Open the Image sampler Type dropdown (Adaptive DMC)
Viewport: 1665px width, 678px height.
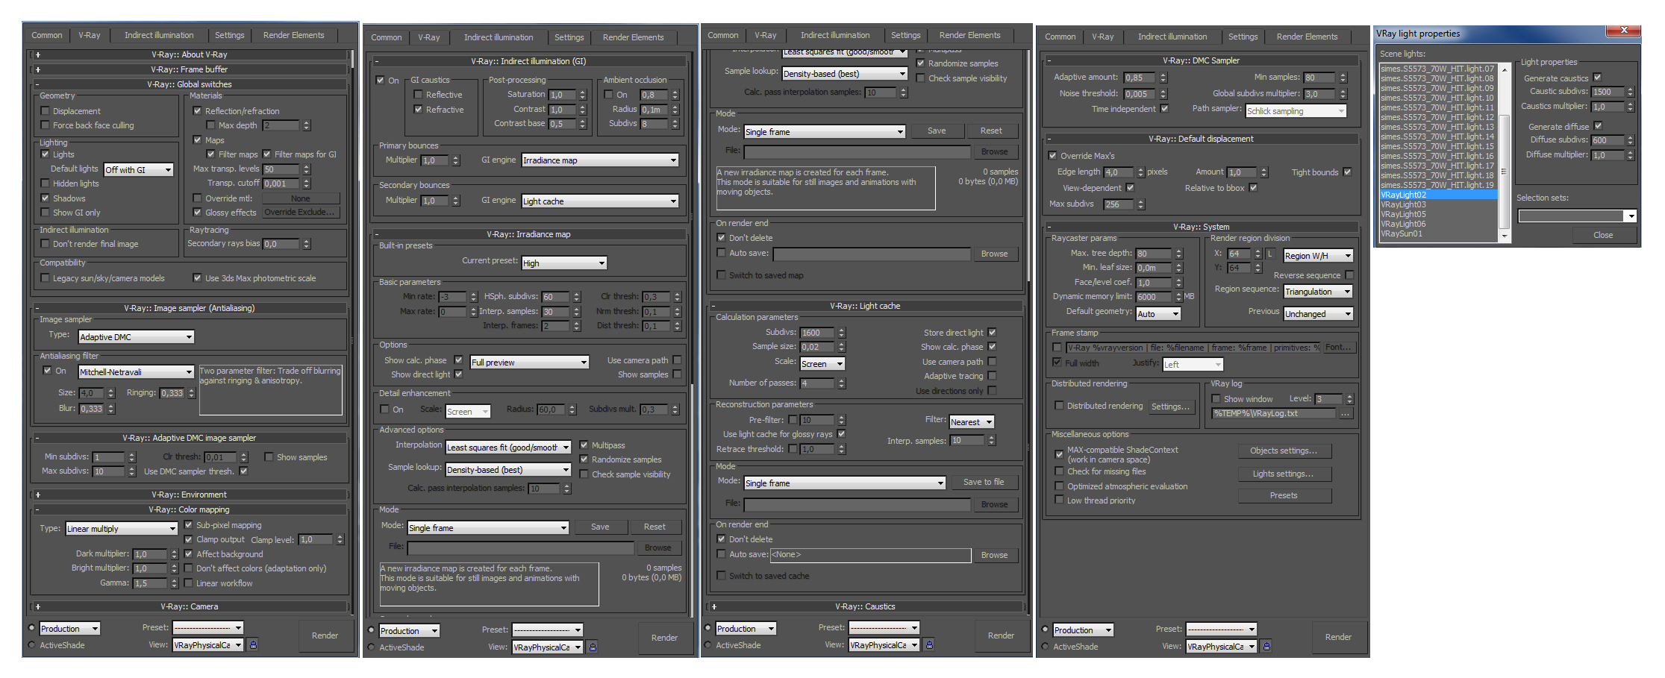[137, 337]
